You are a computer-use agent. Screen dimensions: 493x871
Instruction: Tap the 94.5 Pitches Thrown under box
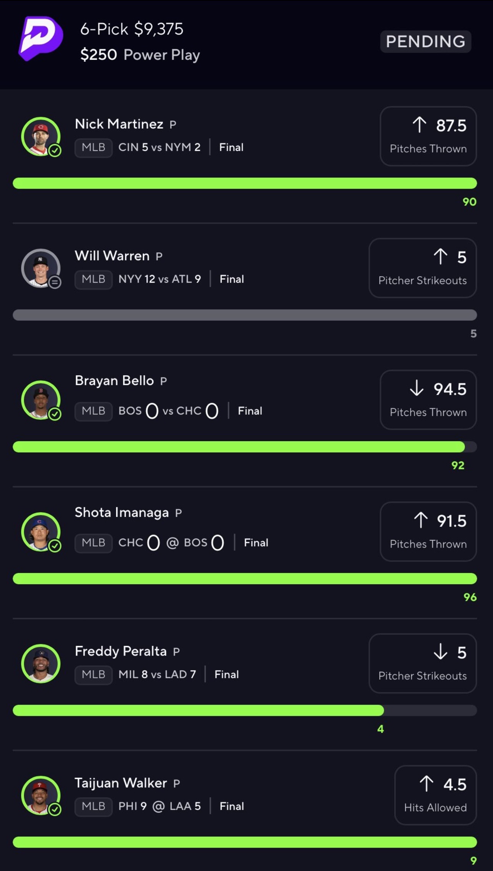[x=428, y=400]
